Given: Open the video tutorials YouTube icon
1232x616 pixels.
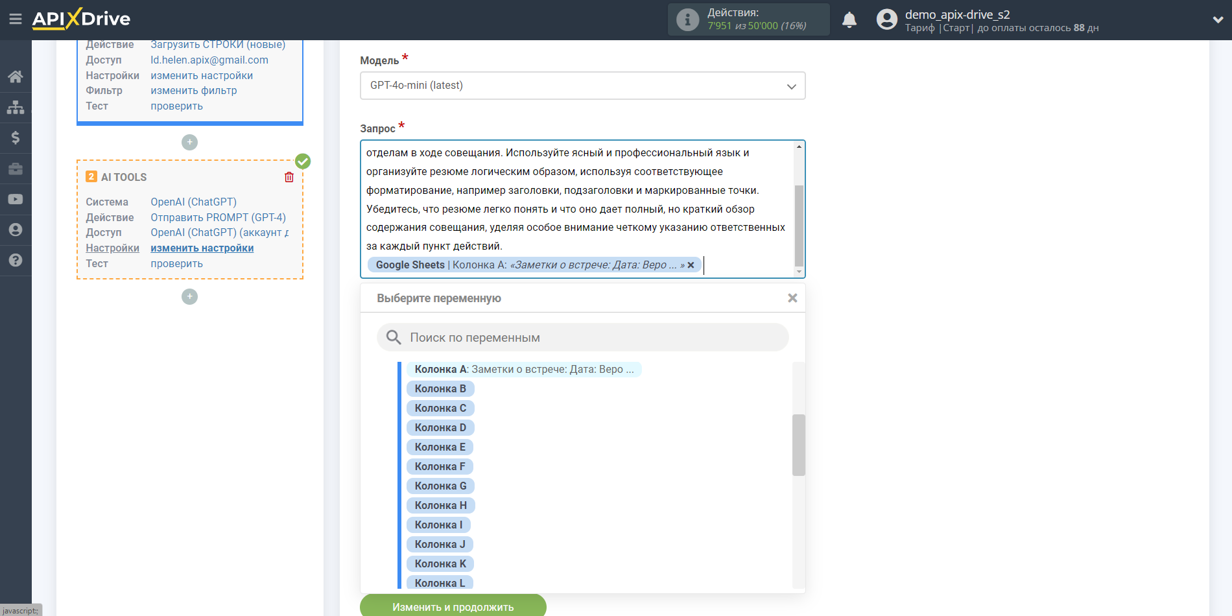Looking at the screenshot, I should tap(16, 199).
